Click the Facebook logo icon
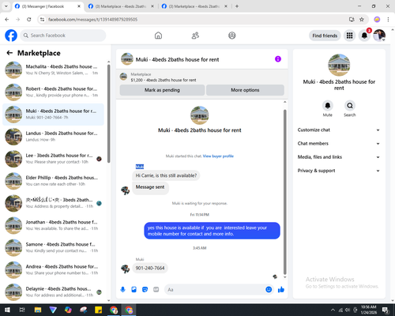 click(x=11, y=36)
